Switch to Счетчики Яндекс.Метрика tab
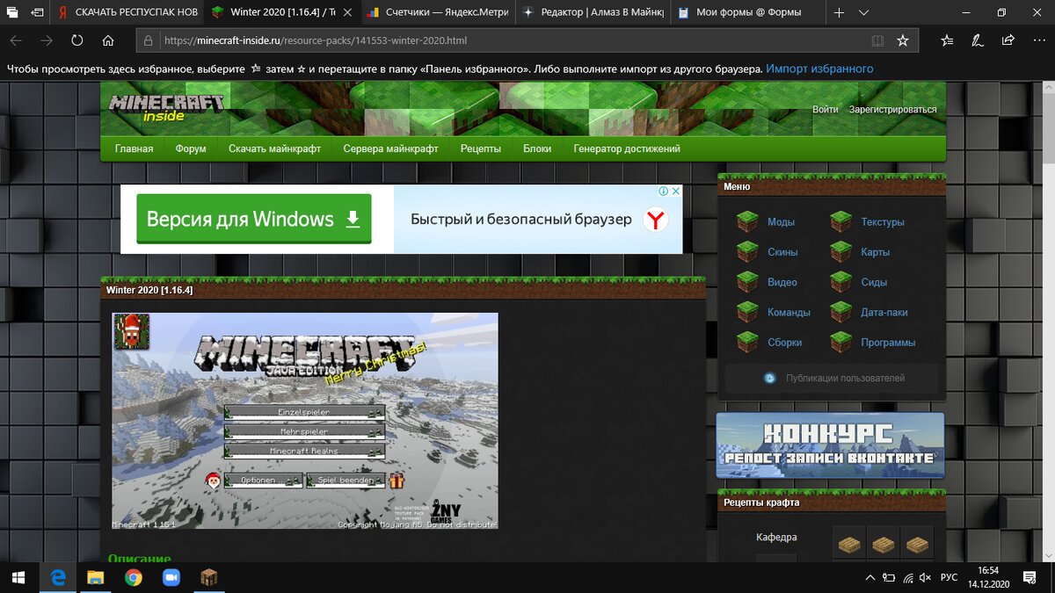 [437, 12]
